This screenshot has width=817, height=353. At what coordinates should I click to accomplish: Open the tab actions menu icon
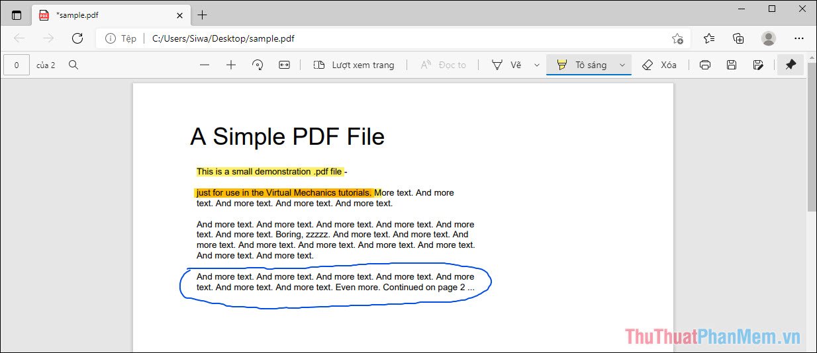[17, 15]
